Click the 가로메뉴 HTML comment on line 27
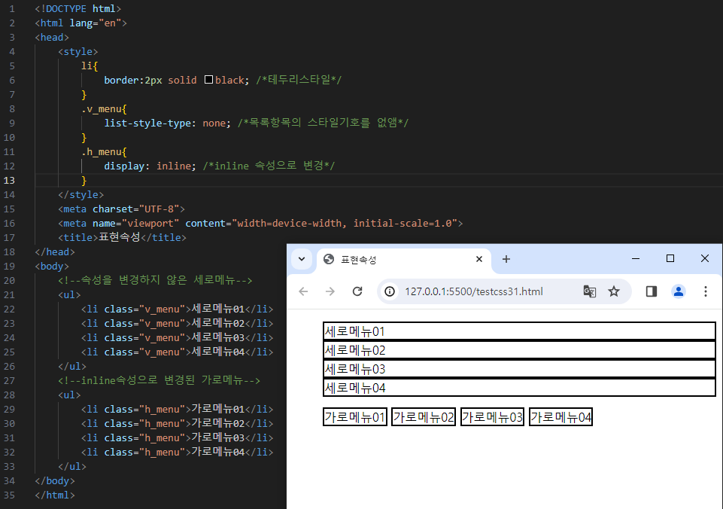The image size is (723, 509). (x=159, y=380)
